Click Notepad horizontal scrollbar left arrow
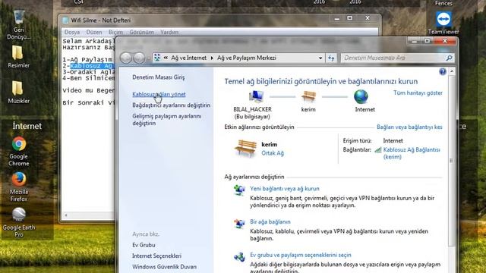The height and width of the screenshot is (273, 486). [65, 215]
